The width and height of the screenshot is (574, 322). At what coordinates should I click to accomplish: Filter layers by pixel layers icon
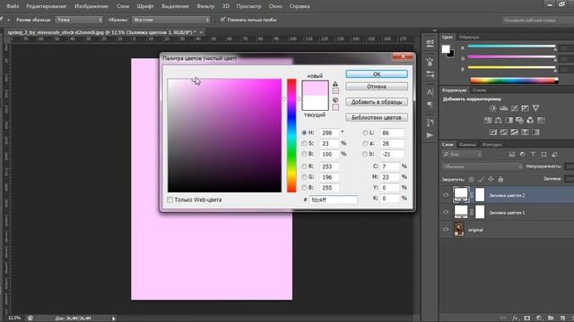(x=512, y=155)
